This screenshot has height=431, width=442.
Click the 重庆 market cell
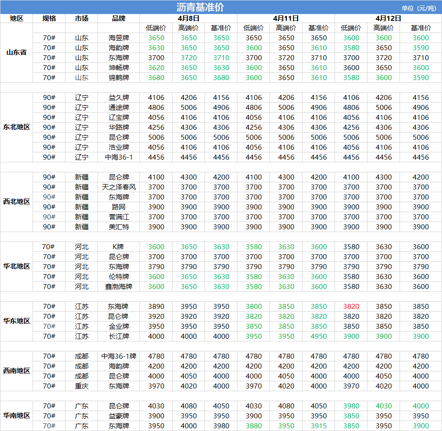point(81,386)
